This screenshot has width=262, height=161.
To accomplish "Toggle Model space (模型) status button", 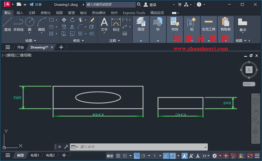I will click(x=110, y=156).
